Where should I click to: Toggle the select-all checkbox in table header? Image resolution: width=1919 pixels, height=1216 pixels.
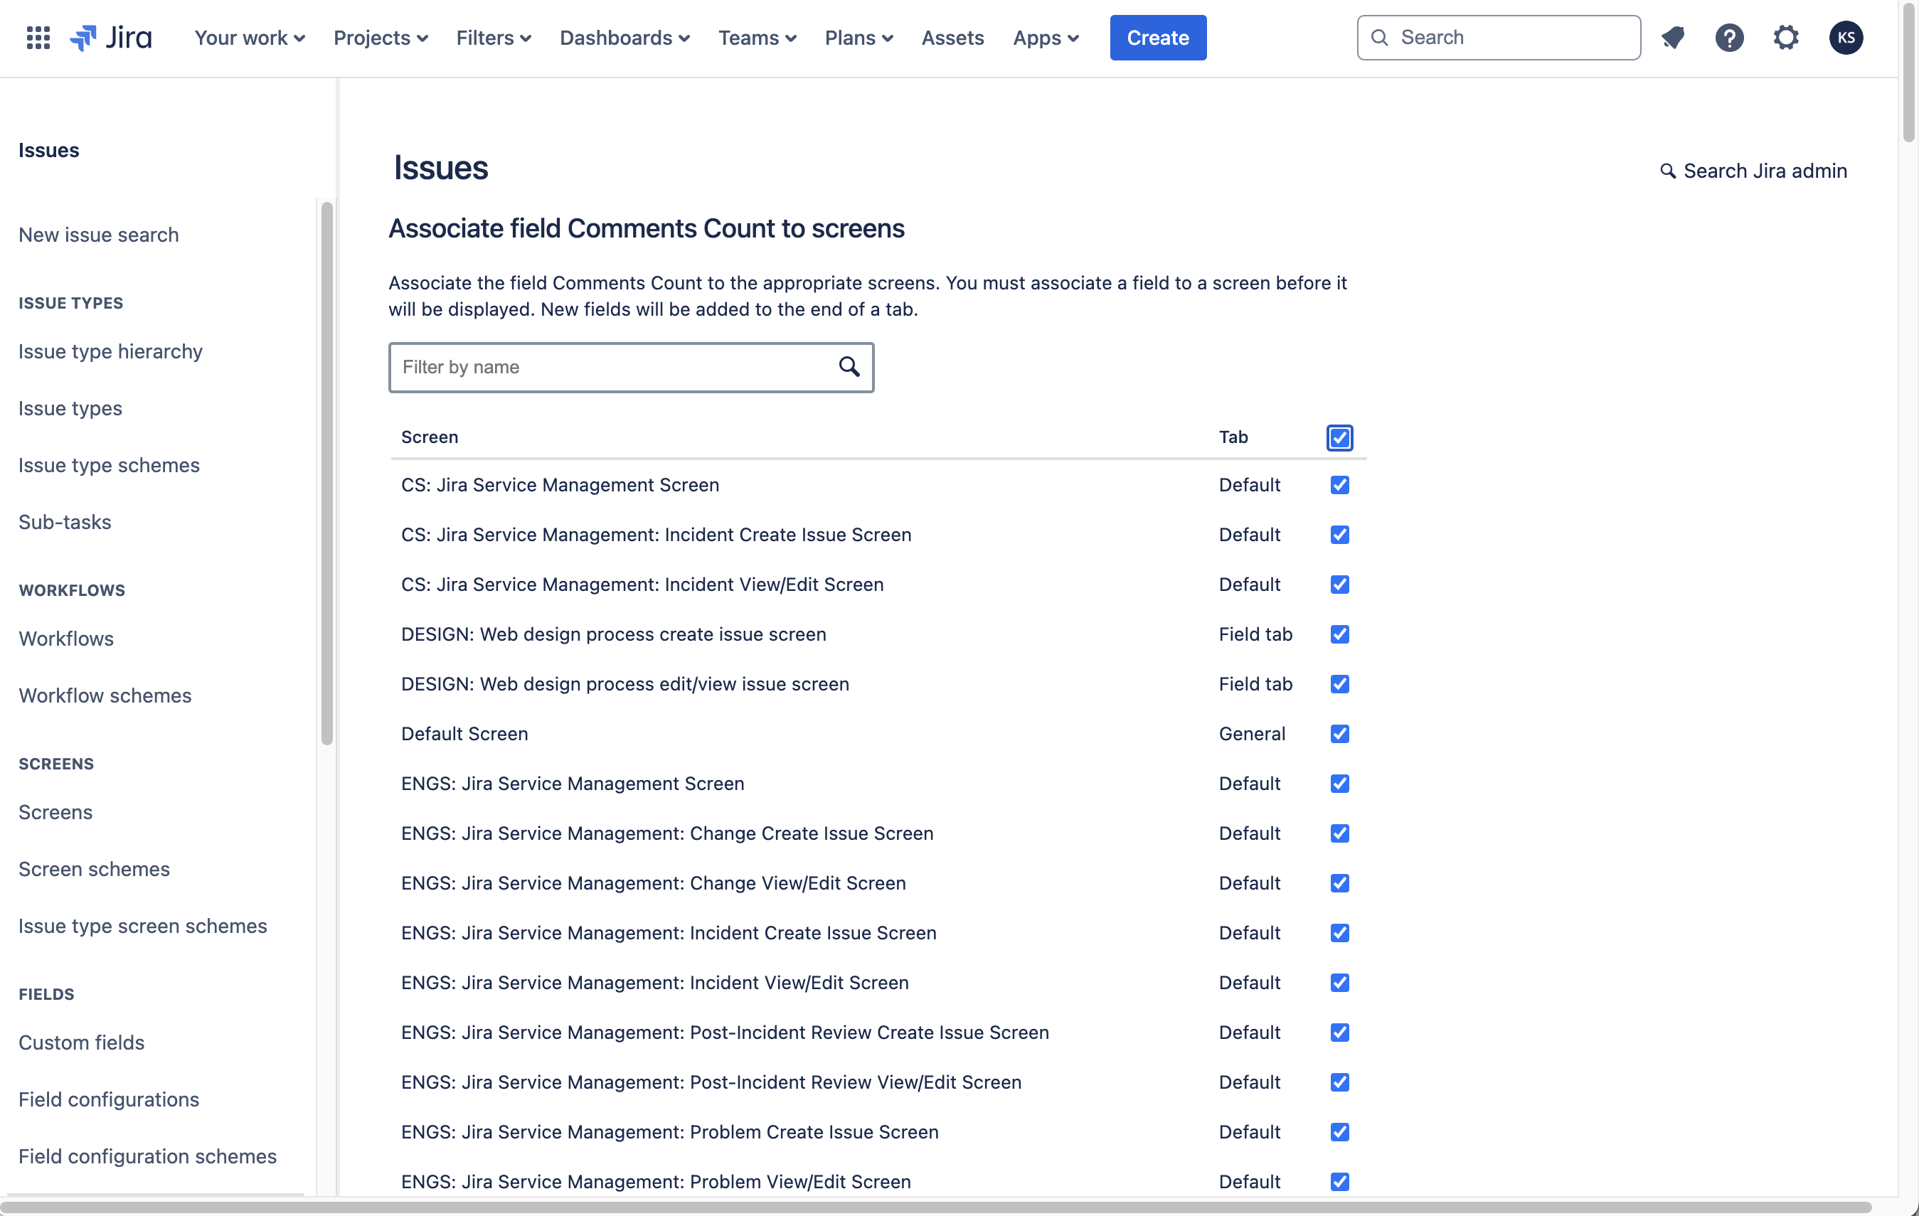pos(1339,437)
